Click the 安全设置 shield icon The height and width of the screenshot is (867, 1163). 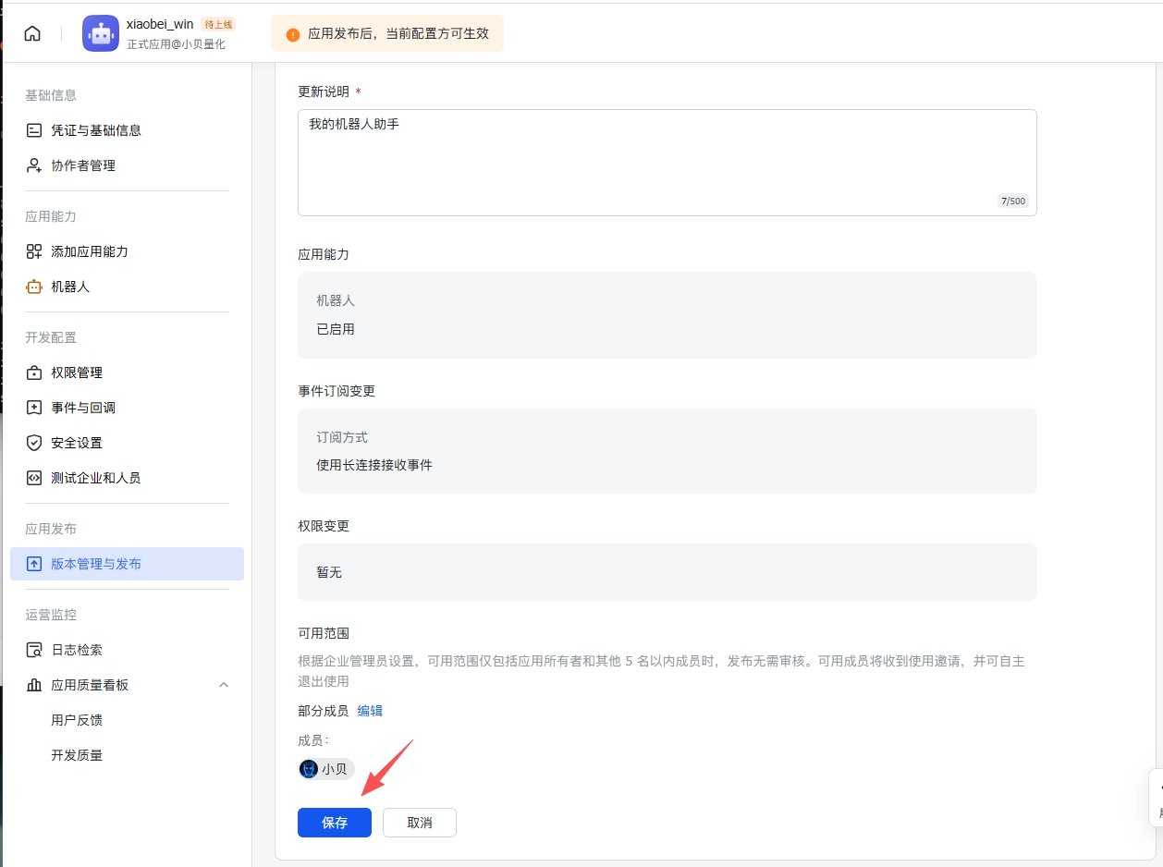[32, 442]
